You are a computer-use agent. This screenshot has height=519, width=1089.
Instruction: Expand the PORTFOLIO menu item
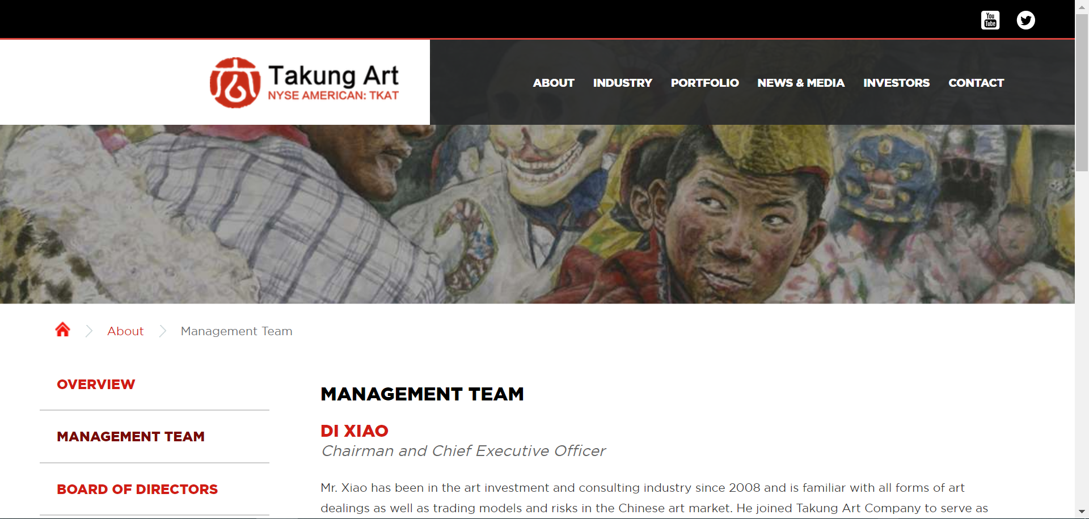click(x=705, y=83)
